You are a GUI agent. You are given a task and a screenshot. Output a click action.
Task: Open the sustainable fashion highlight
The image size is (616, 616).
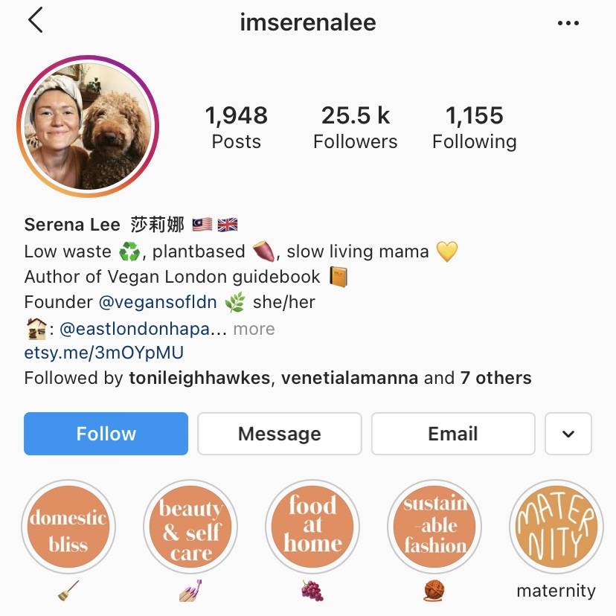[434, 527]
